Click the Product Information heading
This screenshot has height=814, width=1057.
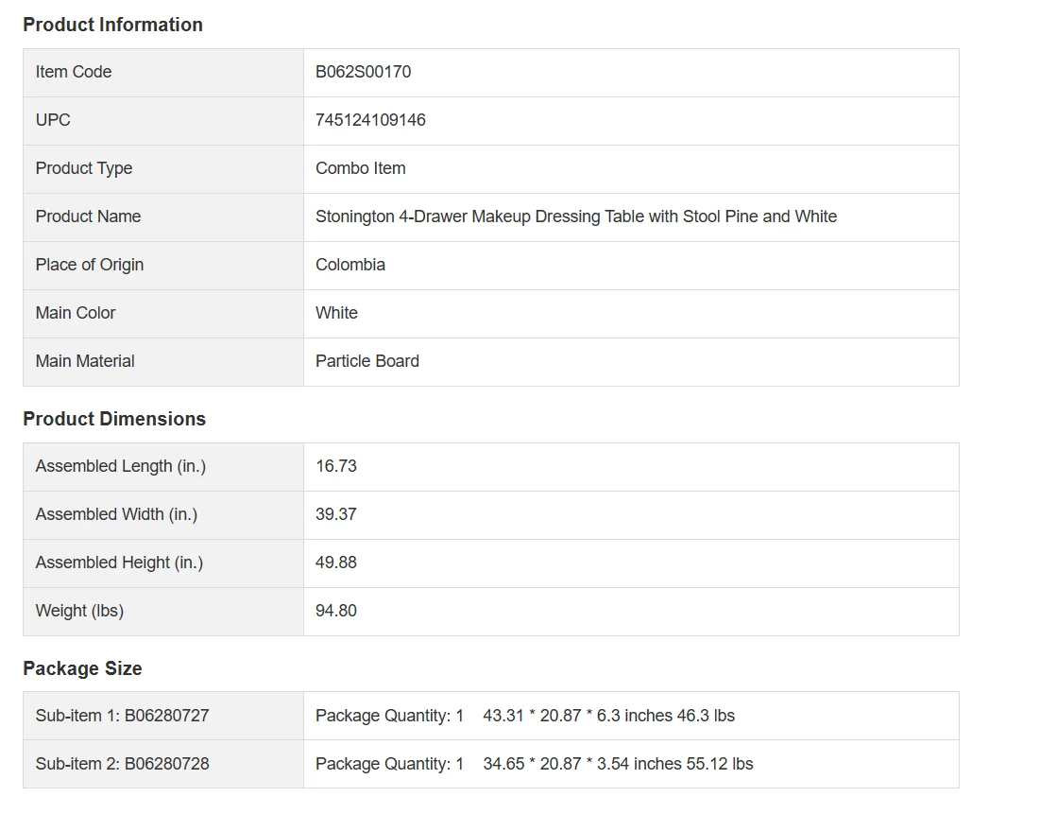click(112, 25)
